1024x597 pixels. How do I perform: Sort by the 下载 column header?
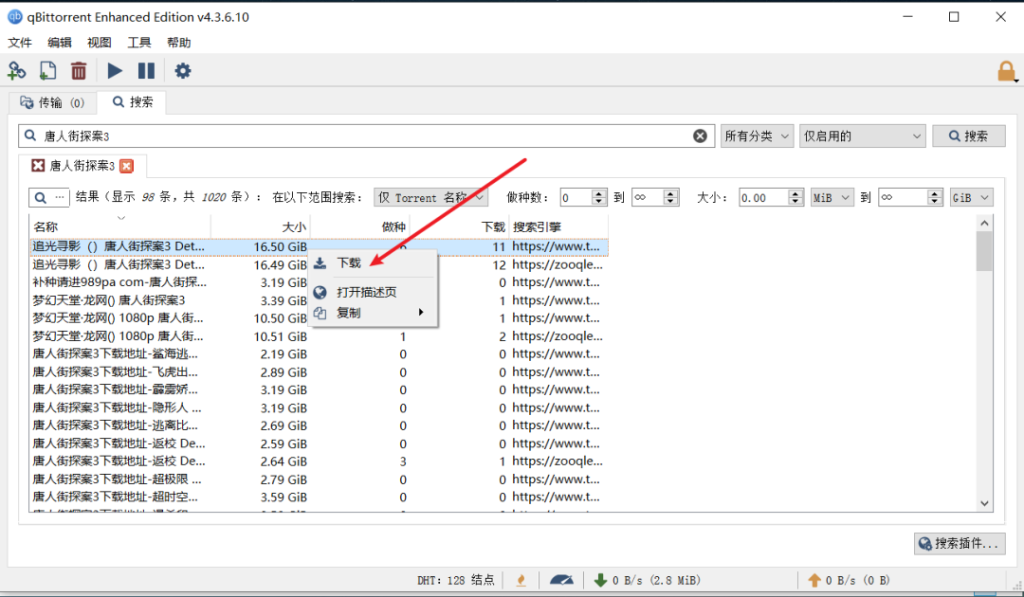click(460, 227)
